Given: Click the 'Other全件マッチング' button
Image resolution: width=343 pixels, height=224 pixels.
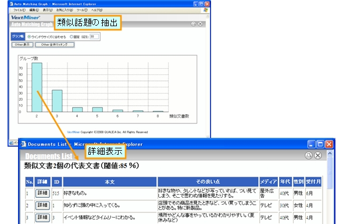Looking at the screenshot, I should point(55,45).
